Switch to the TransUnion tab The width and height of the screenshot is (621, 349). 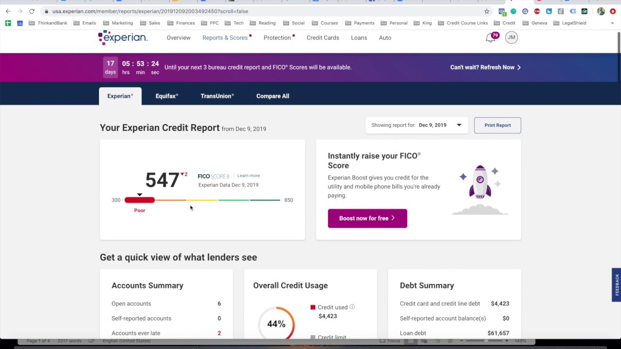217,96
